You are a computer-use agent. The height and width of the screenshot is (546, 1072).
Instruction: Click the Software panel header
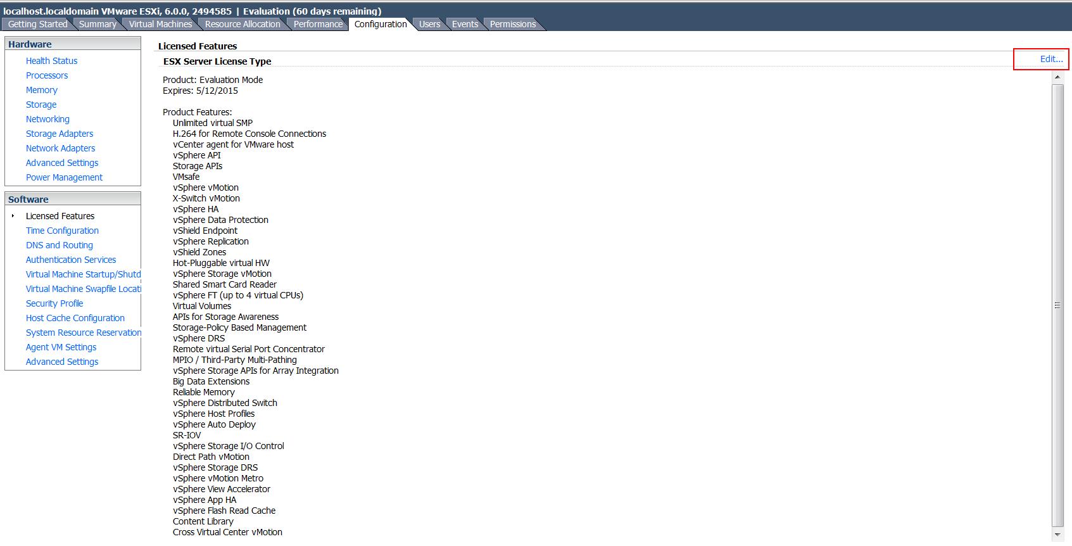tap(73, 199)
